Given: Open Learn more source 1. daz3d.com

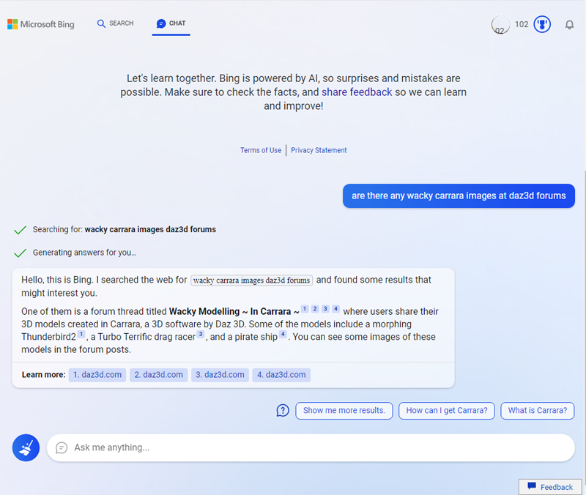Looking at the screenshot, I should coord(97,375).
